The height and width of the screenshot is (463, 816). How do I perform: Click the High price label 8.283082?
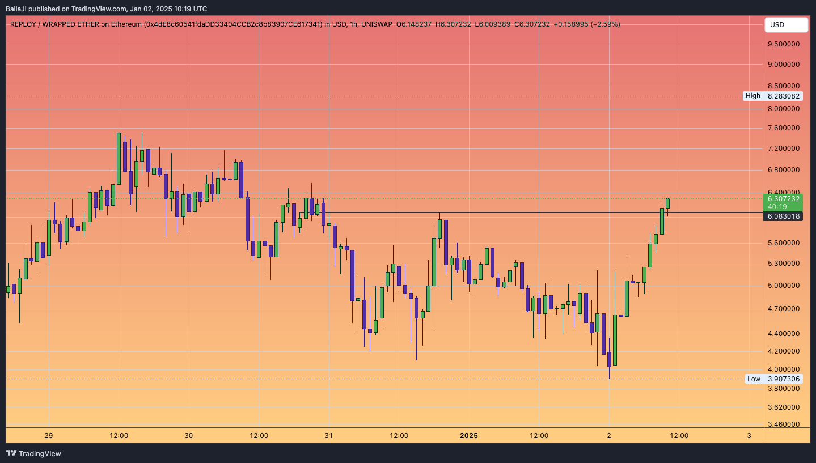(784, 96)
